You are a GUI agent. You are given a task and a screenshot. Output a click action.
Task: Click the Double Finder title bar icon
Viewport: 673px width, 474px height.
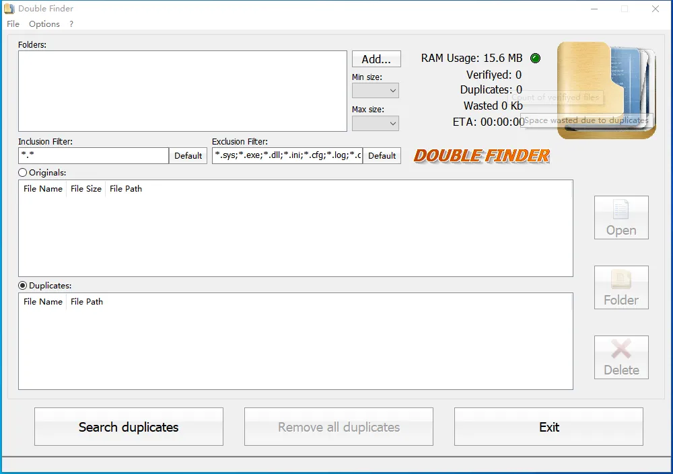point(9,9)
